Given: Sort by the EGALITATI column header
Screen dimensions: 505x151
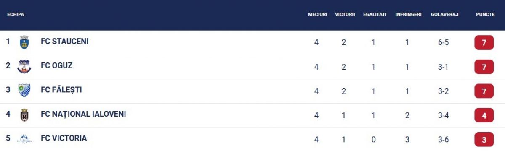Looking at the screenshot, I should [x=375, y=14].
